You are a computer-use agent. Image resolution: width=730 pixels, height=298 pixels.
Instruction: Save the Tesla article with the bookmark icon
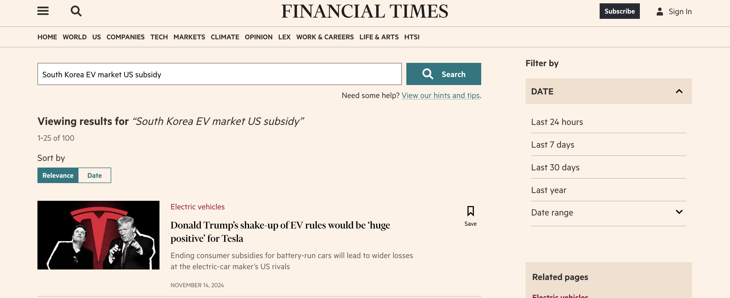(470, 210)
